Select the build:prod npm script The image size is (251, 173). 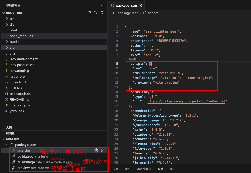click(x=25, y=156)
